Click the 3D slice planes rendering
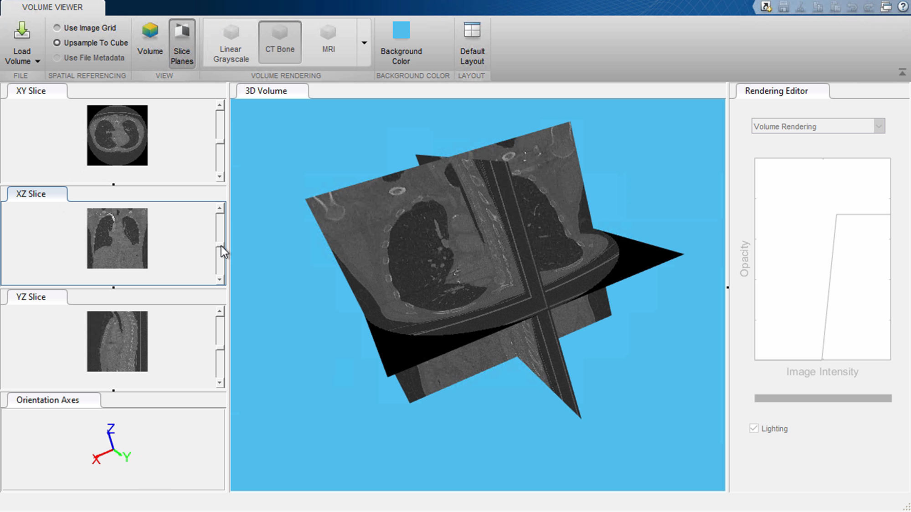 point(494,270)
